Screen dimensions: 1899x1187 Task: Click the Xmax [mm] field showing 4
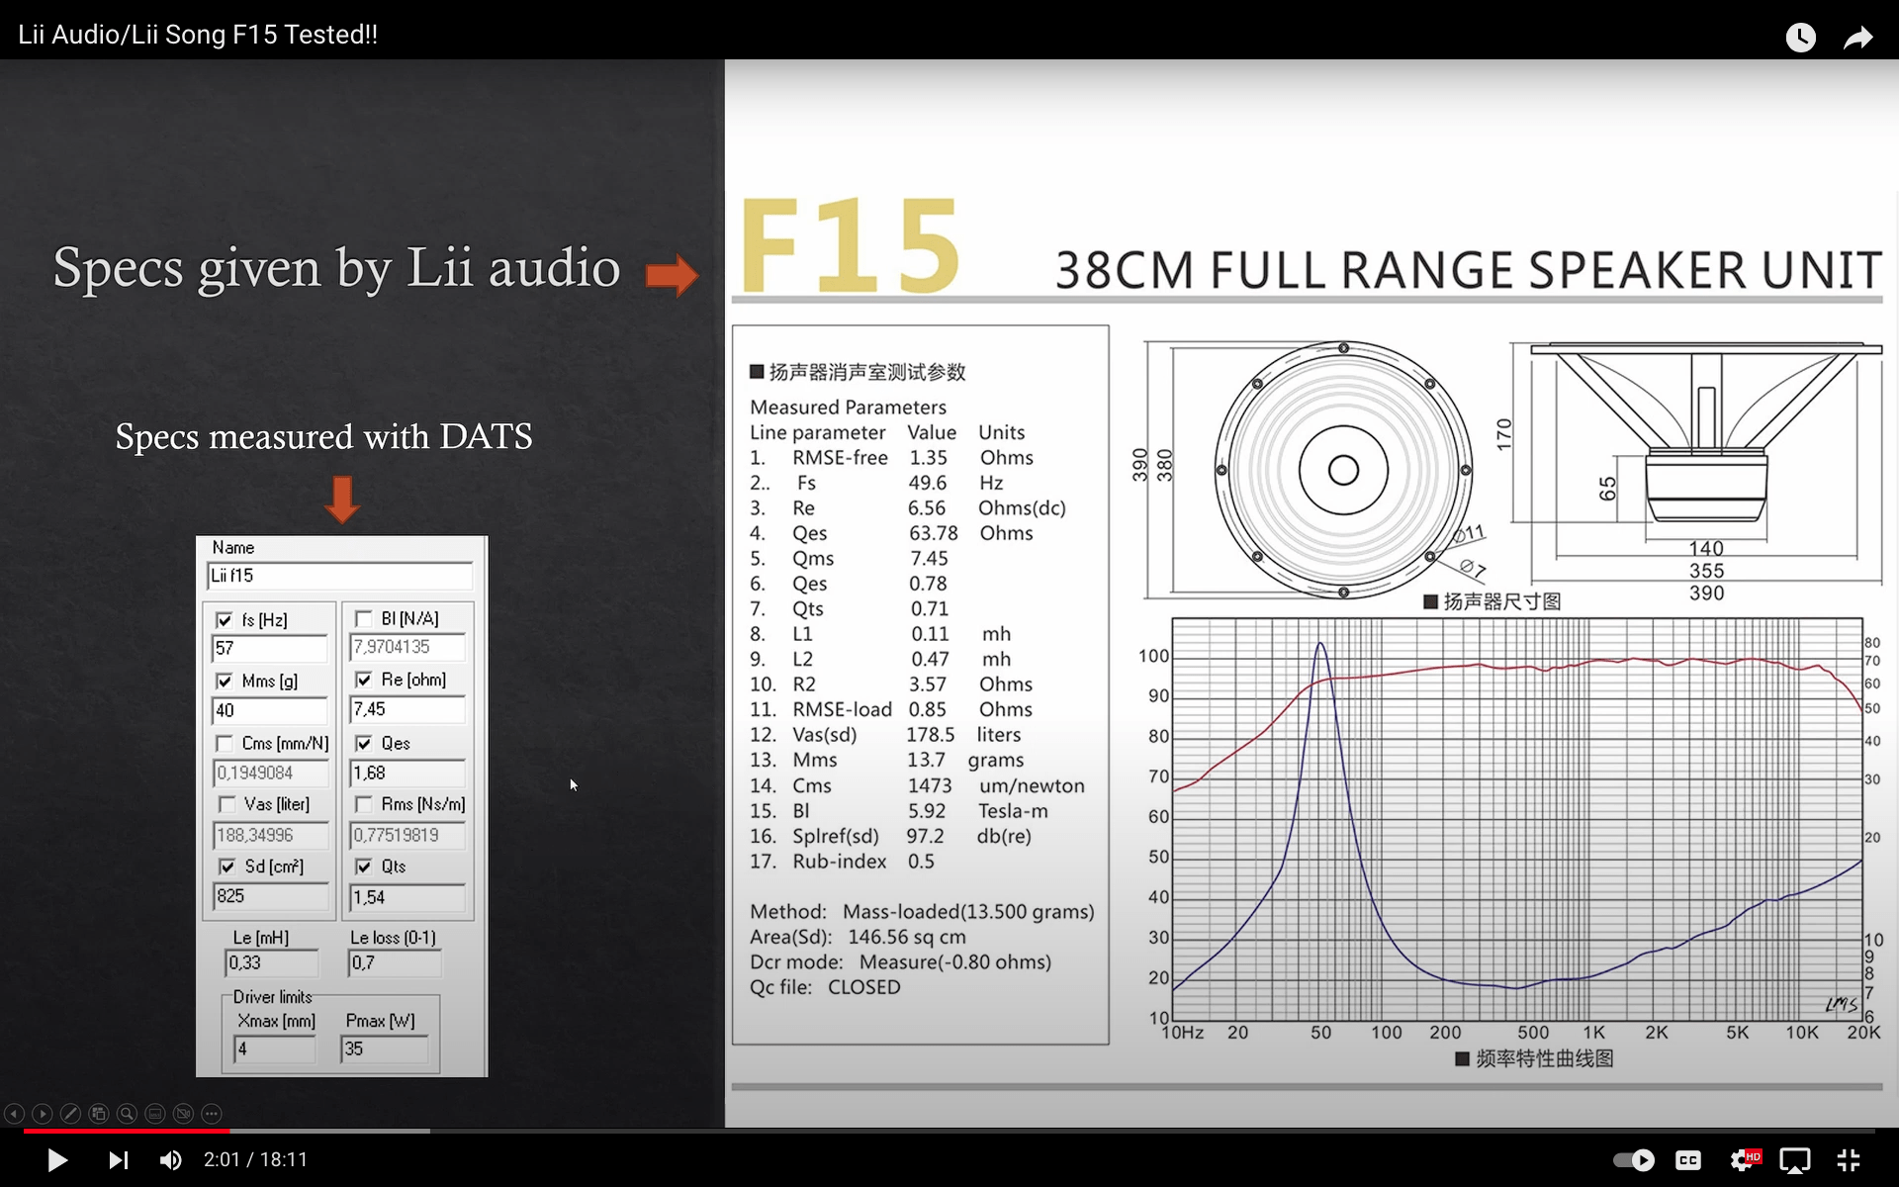(274, 1050)
